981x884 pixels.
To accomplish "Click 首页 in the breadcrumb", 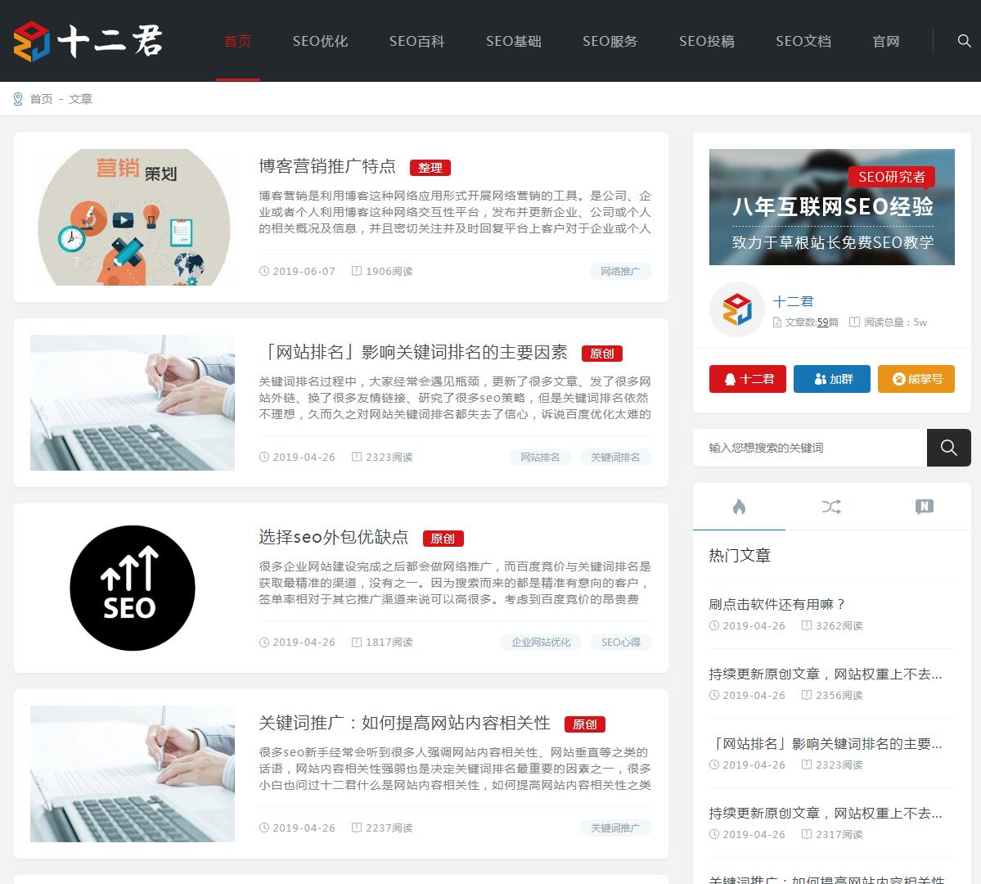I will [41, 99].
